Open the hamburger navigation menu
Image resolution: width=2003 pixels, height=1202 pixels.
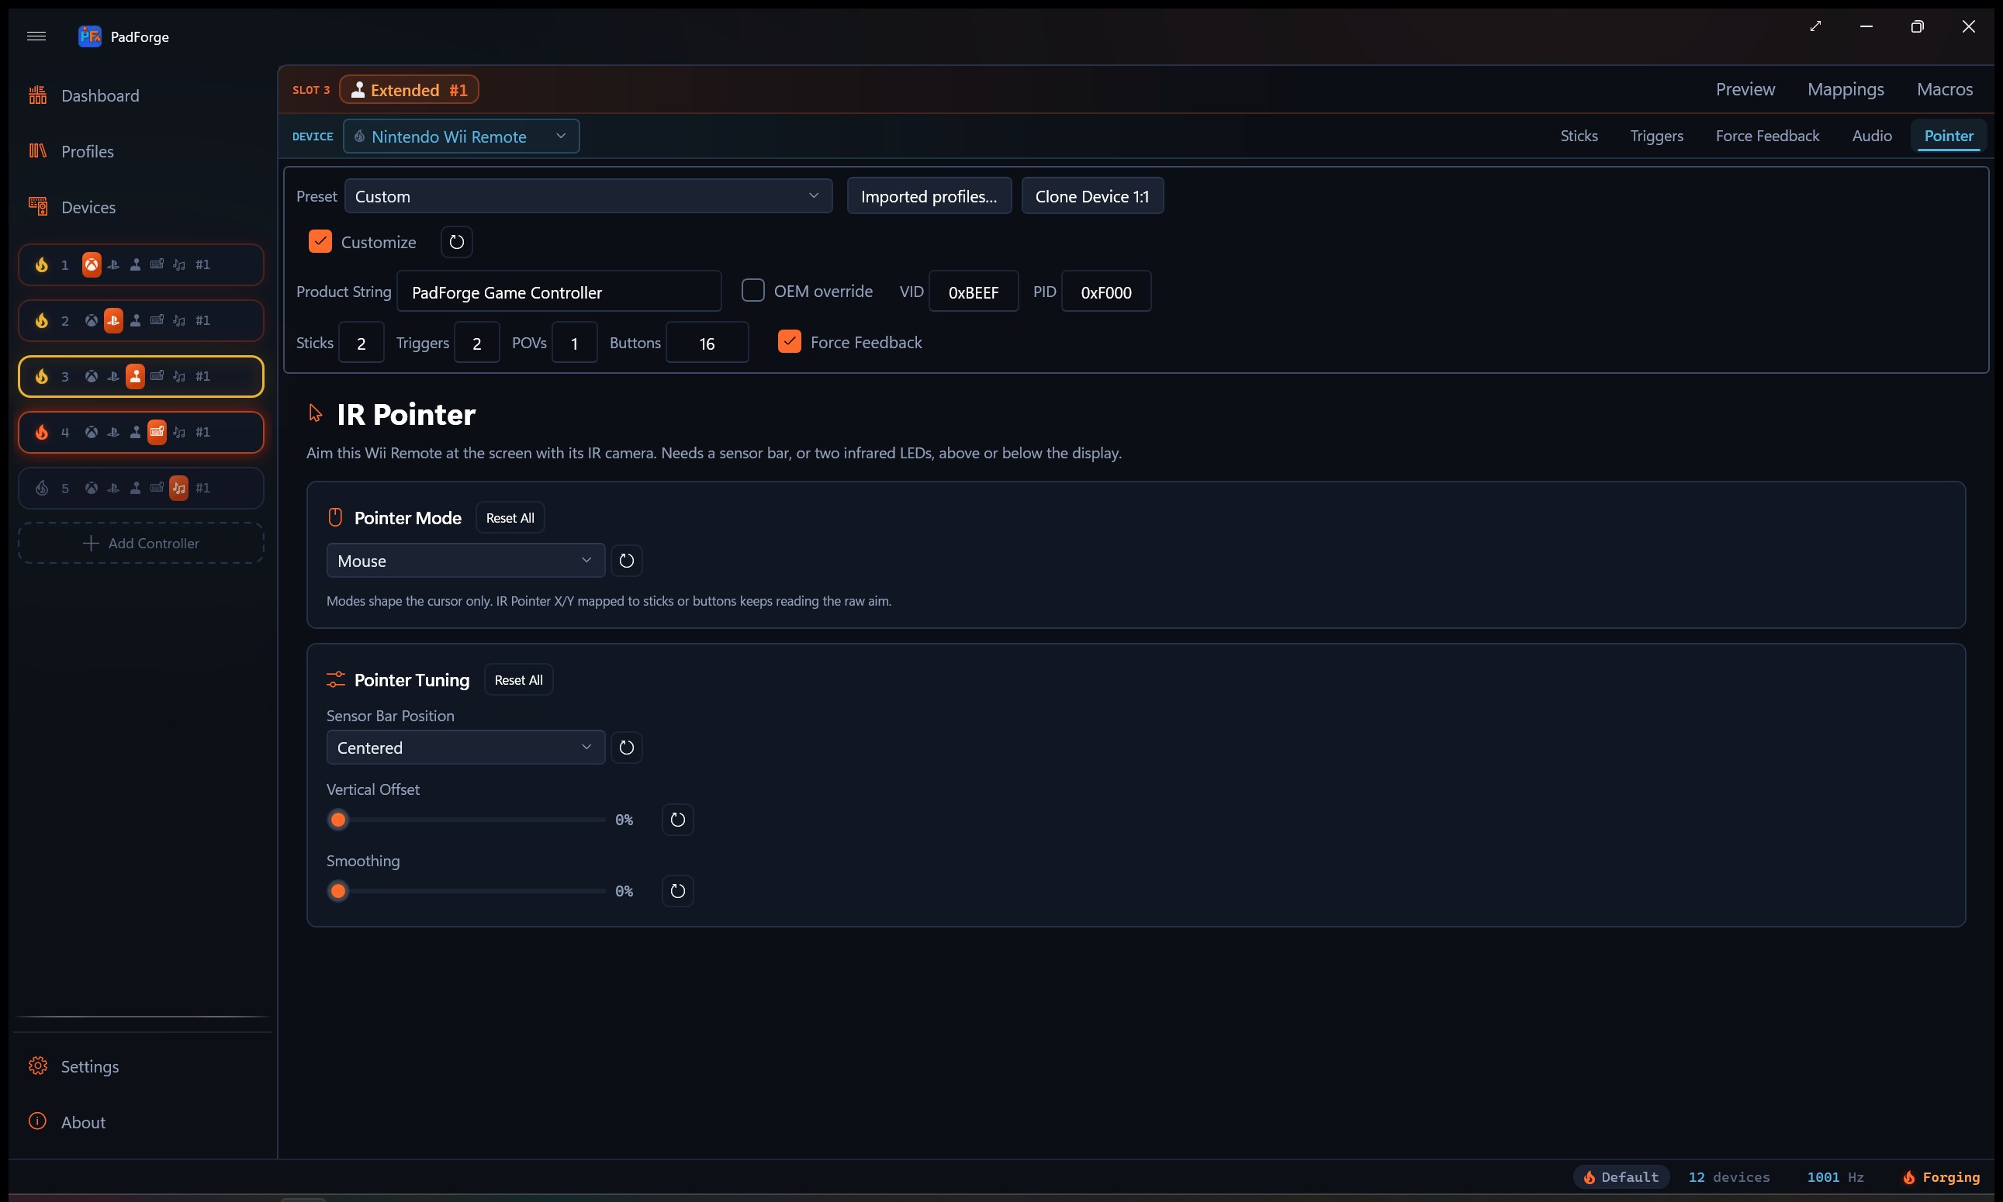point(36,36)
